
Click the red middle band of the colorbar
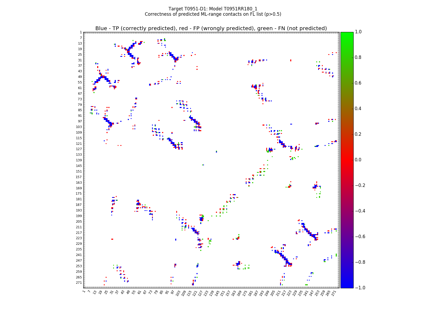coord(347,160)
